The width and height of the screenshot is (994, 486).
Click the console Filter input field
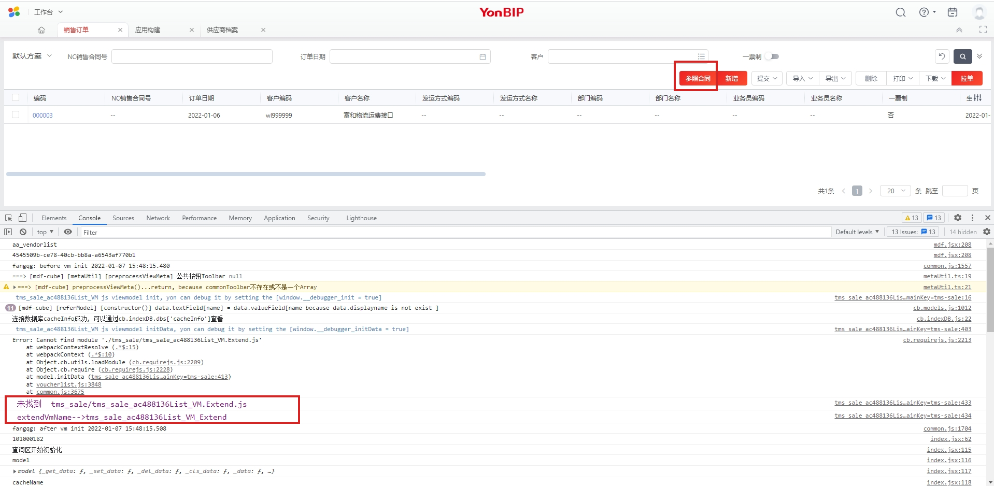click(x=207, y=232)
